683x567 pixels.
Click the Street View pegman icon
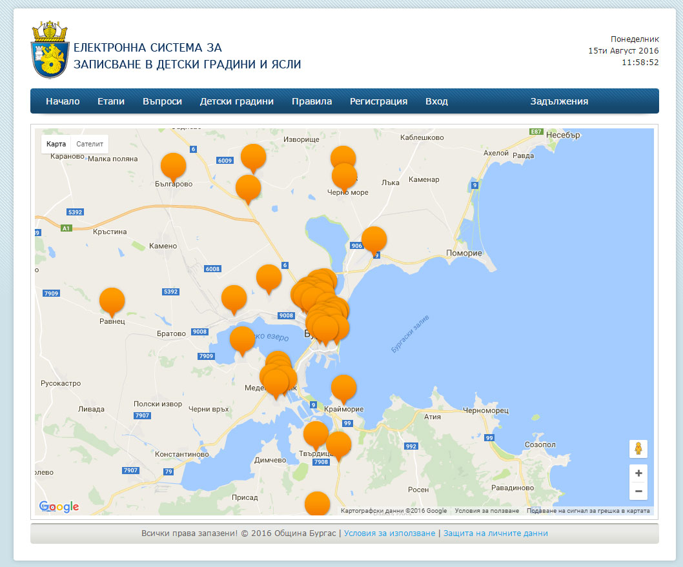(x=638, y=449)
